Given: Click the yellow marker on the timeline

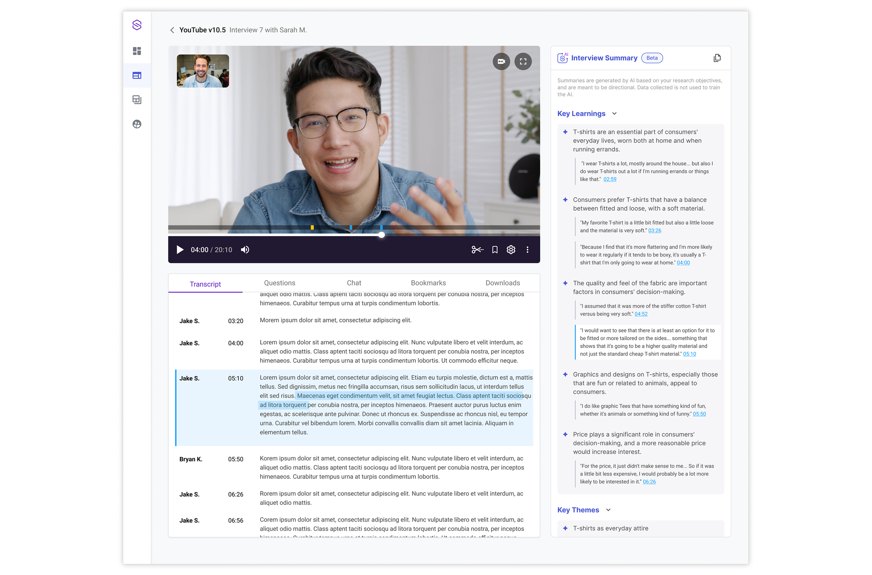Looking at the screenshot, I should (312, 228).
